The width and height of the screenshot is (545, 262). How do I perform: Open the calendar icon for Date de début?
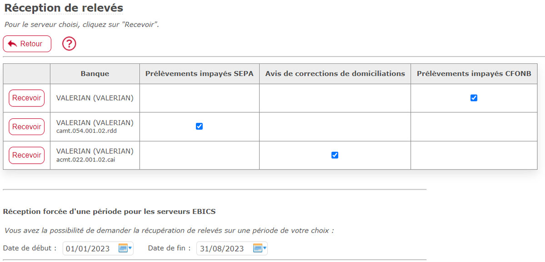click(x=123, y=248)
